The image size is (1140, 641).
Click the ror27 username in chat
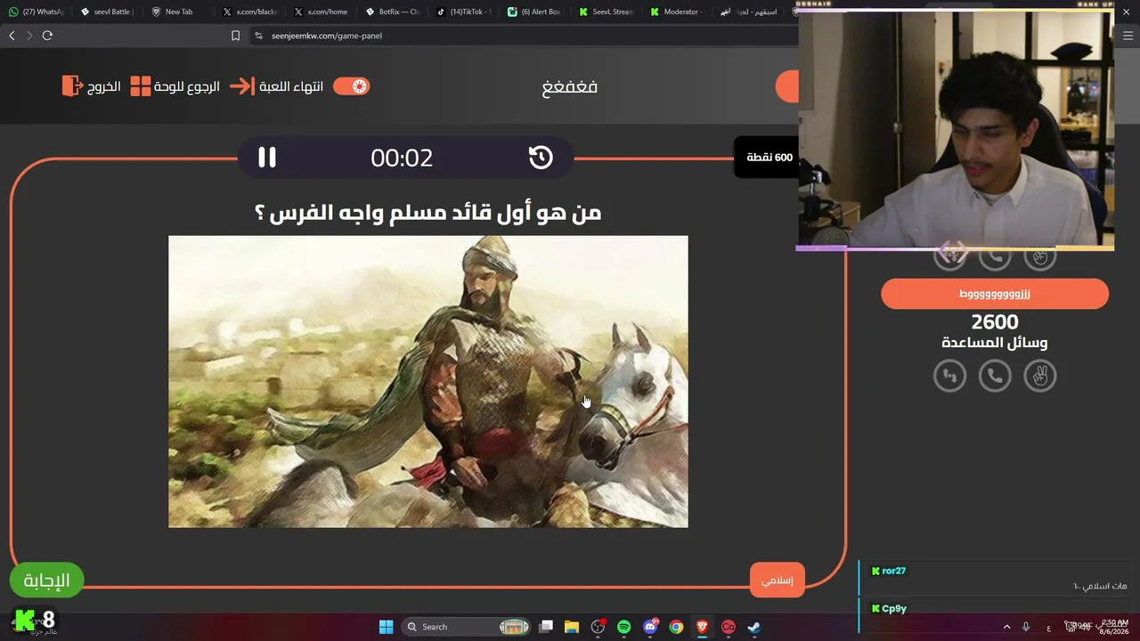point(894,571)
